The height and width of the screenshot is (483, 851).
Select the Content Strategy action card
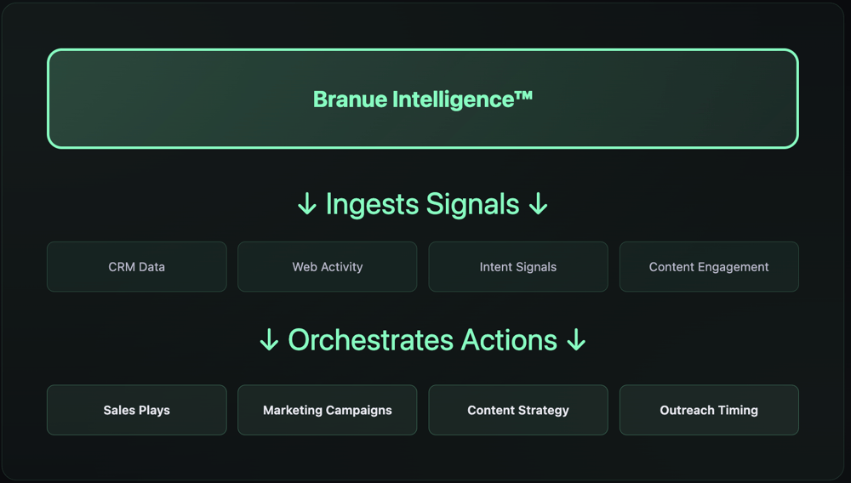pos(518,410)
